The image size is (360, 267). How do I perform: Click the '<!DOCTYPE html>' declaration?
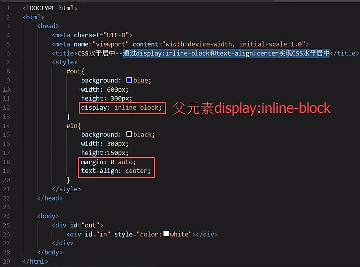(50, 8)
